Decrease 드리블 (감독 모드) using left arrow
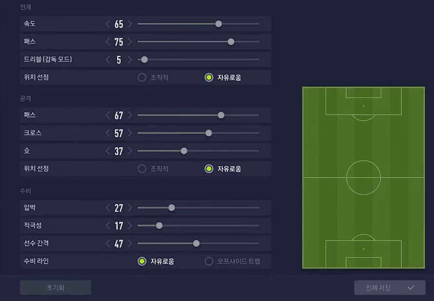 pos(108,59)
